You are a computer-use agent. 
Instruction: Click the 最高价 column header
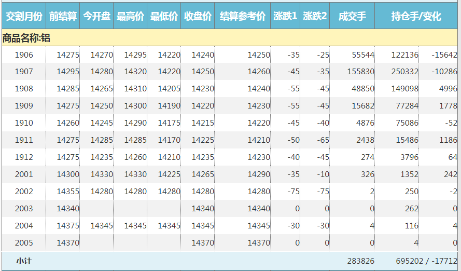click(x=130, y=17)
